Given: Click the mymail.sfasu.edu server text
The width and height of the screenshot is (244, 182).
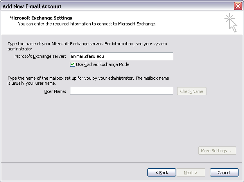Looking at the screenshot, I should (x=87, y=56).
